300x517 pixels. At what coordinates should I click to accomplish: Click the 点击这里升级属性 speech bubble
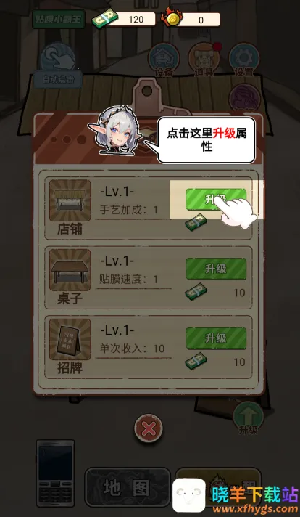click(207, 140)
